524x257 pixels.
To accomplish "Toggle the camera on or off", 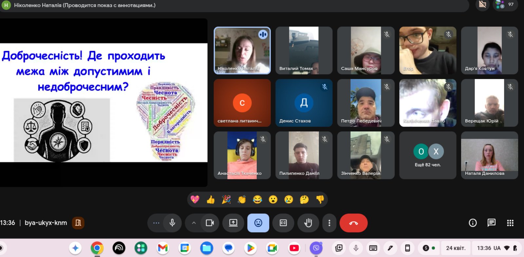I will tap(210, 223).
